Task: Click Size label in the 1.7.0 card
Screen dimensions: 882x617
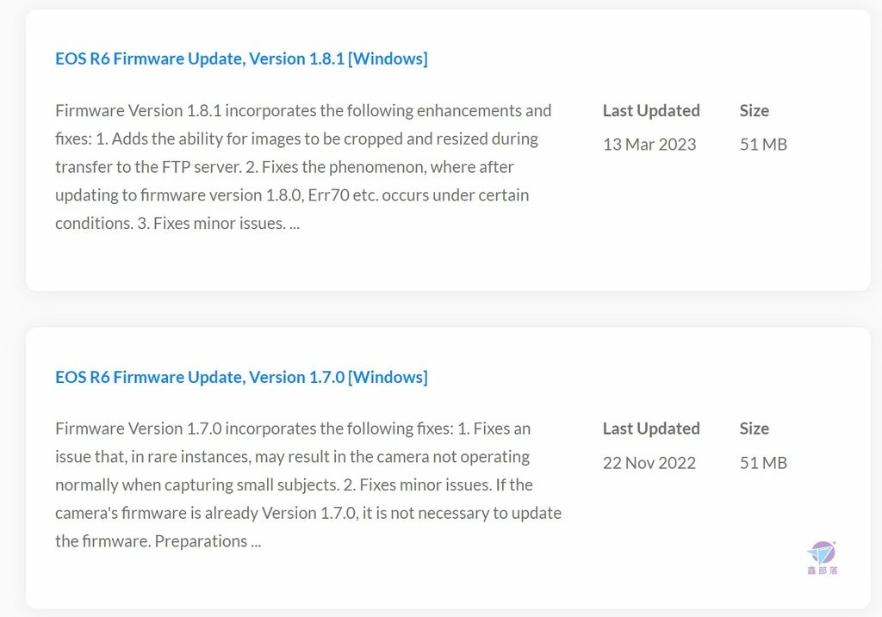Action: click(755, 429)
